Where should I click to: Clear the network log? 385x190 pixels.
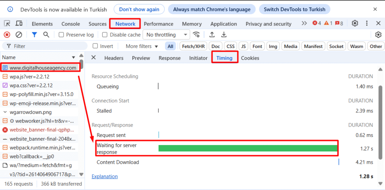pos(18,35)
